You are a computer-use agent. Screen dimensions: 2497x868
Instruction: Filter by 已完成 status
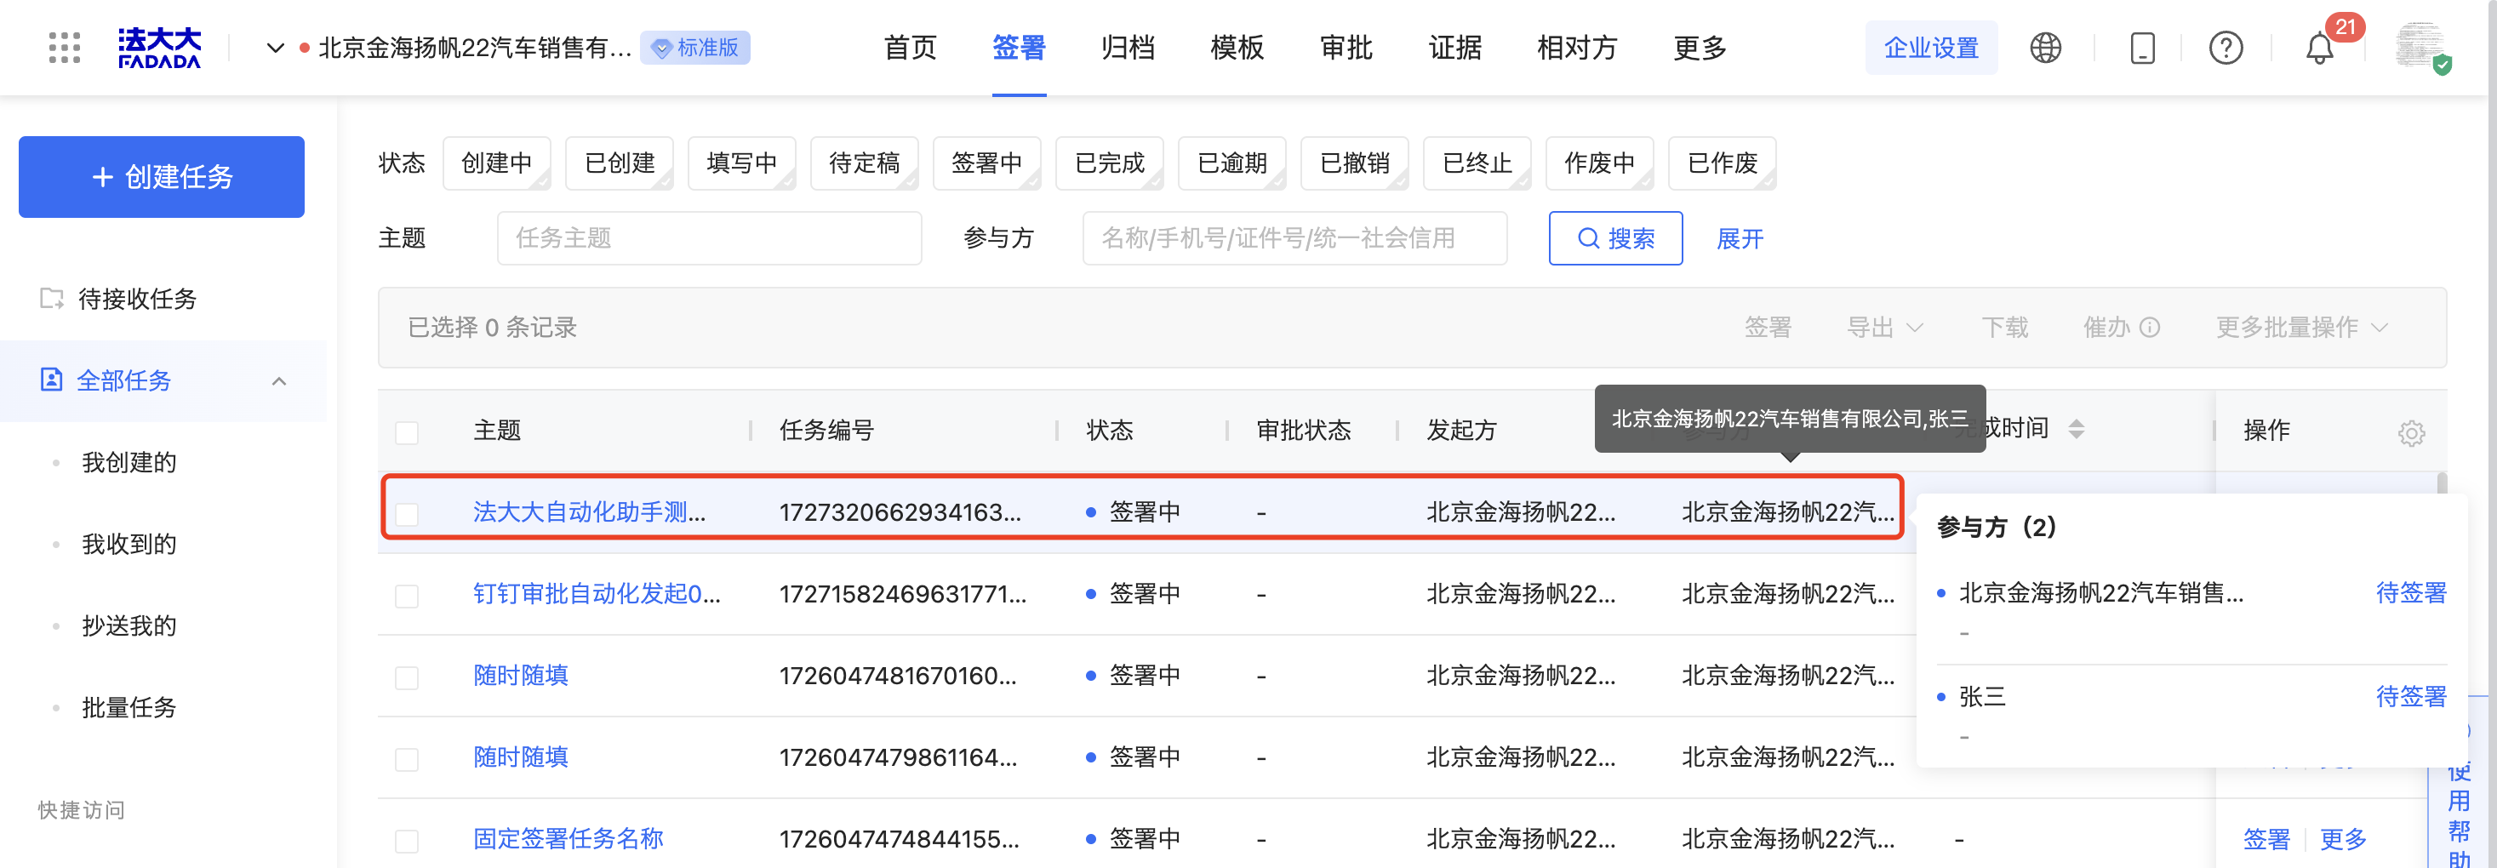pos(1110,163)
